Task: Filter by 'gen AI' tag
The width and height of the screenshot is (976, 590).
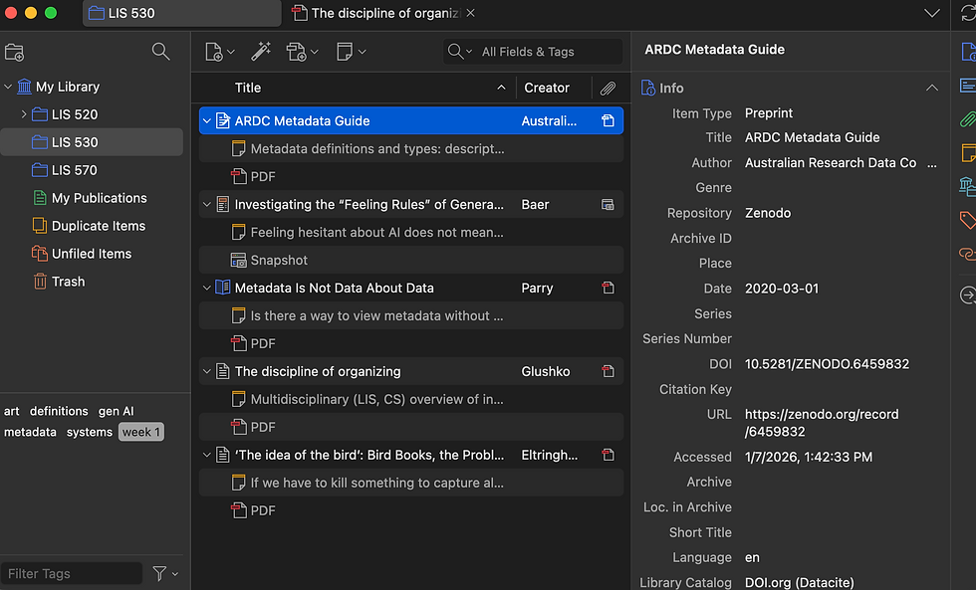Action: point(116,411)
